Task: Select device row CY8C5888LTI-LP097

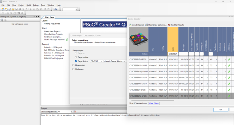Action: pyautogui.click(x=181, y=90)
